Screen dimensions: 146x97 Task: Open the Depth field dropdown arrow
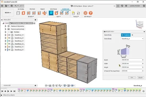[143, 60]
